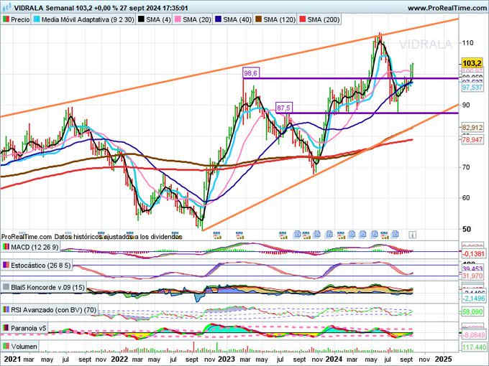This screenshot has height=366, width=489.
Task: Select the SMA (40) legend entry
Action: (233, 19)
